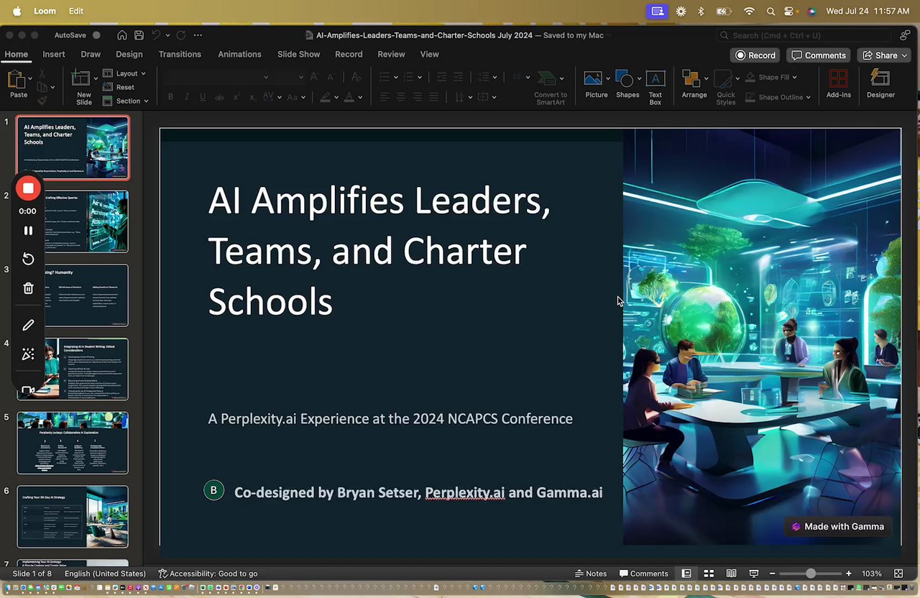Open the Undo history dropdown arrow

point(167,35)
